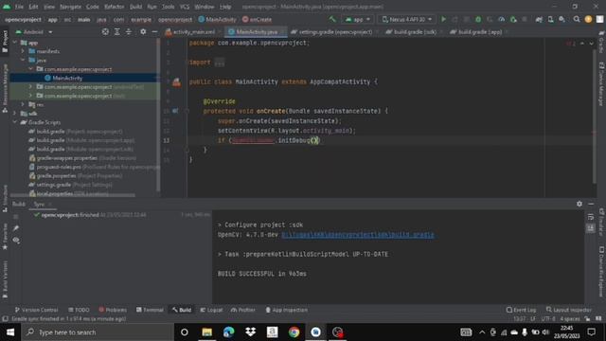The width and height of the screenshot is (606, 341).
Task: Click the green Debug app bug icon
Action: tap(478, 19)
